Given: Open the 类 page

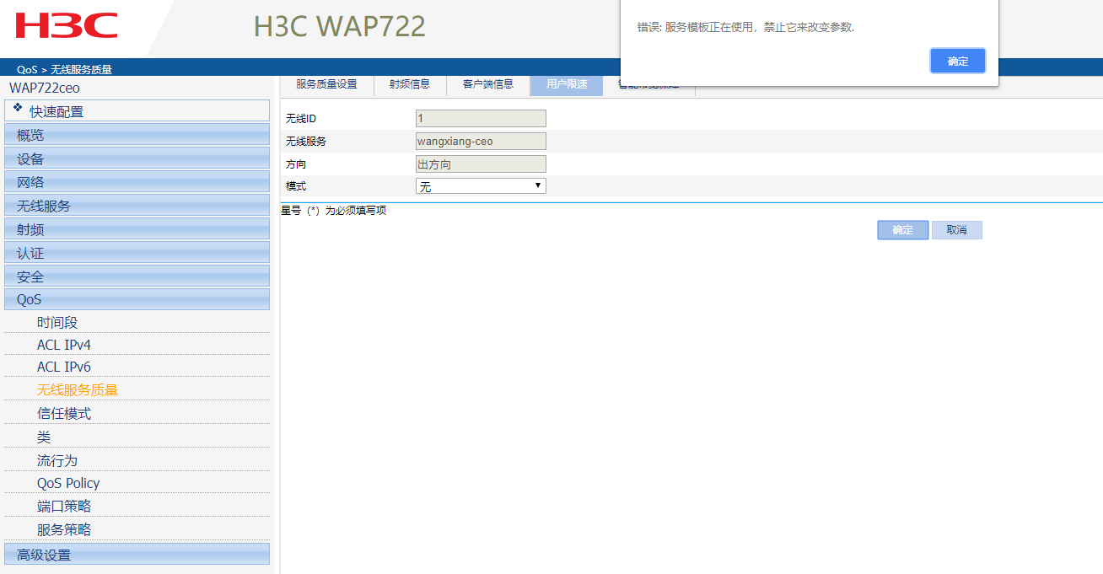Looking at the screenshot, I should click(44, 437).
